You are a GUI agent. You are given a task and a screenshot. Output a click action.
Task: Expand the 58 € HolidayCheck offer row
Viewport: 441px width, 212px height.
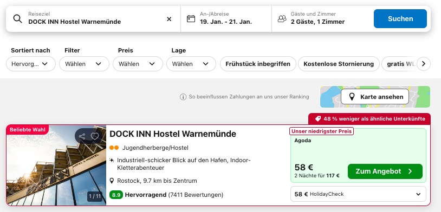click(358, 194)
